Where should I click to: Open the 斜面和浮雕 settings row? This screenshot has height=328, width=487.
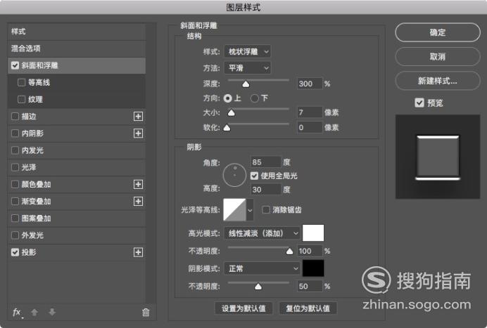(x=77, y=65)
